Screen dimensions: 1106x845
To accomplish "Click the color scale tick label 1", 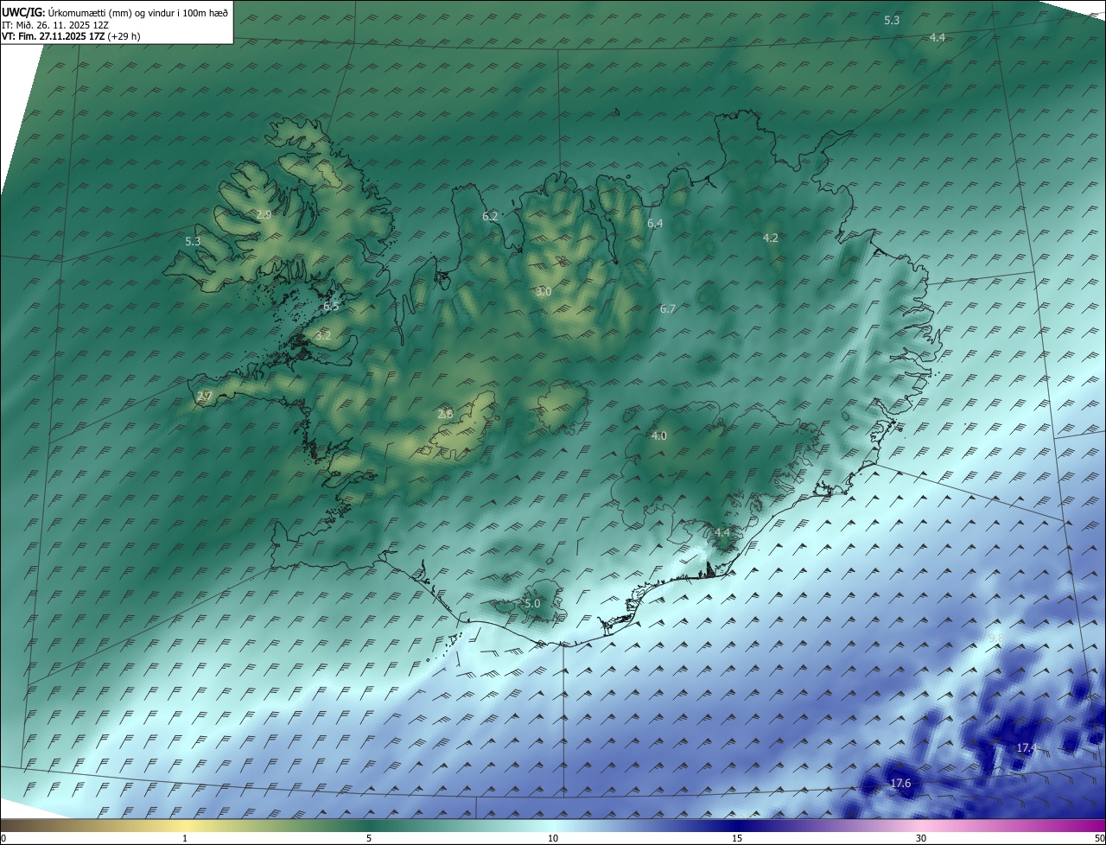I will pos(185,838).
